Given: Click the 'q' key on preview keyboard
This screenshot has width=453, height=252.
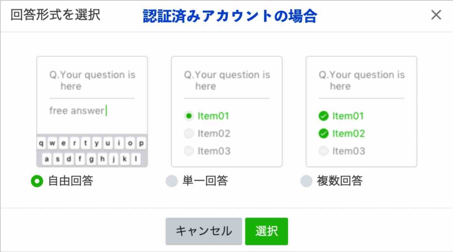Looking at the screenshot, I should tap(41, 143).
